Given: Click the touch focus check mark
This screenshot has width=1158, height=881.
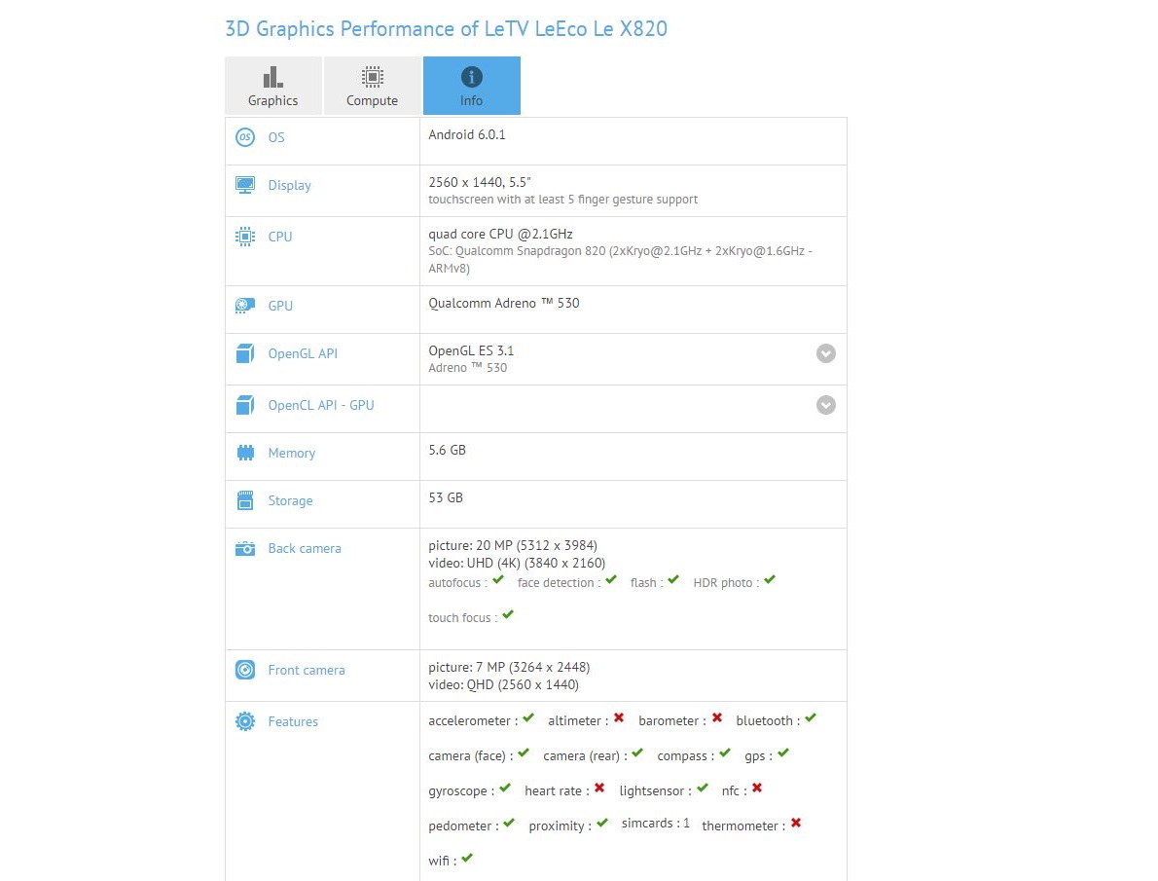Looking at the screenshot, I should click(x=508, y=614).
